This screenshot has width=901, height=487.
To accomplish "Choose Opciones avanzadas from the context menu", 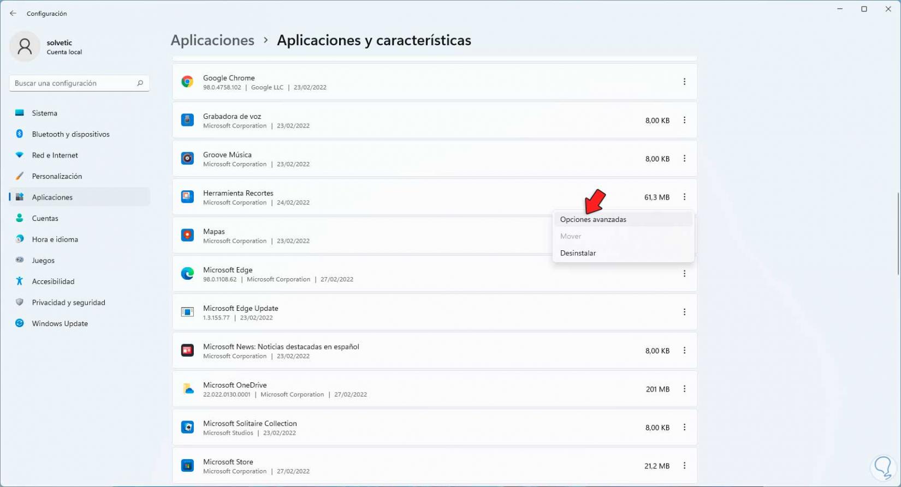I will (623, 219).
